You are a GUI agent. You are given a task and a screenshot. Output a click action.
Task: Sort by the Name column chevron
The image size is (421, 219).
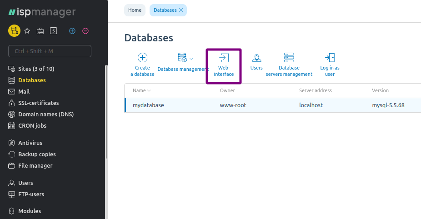tap(149, 91)
